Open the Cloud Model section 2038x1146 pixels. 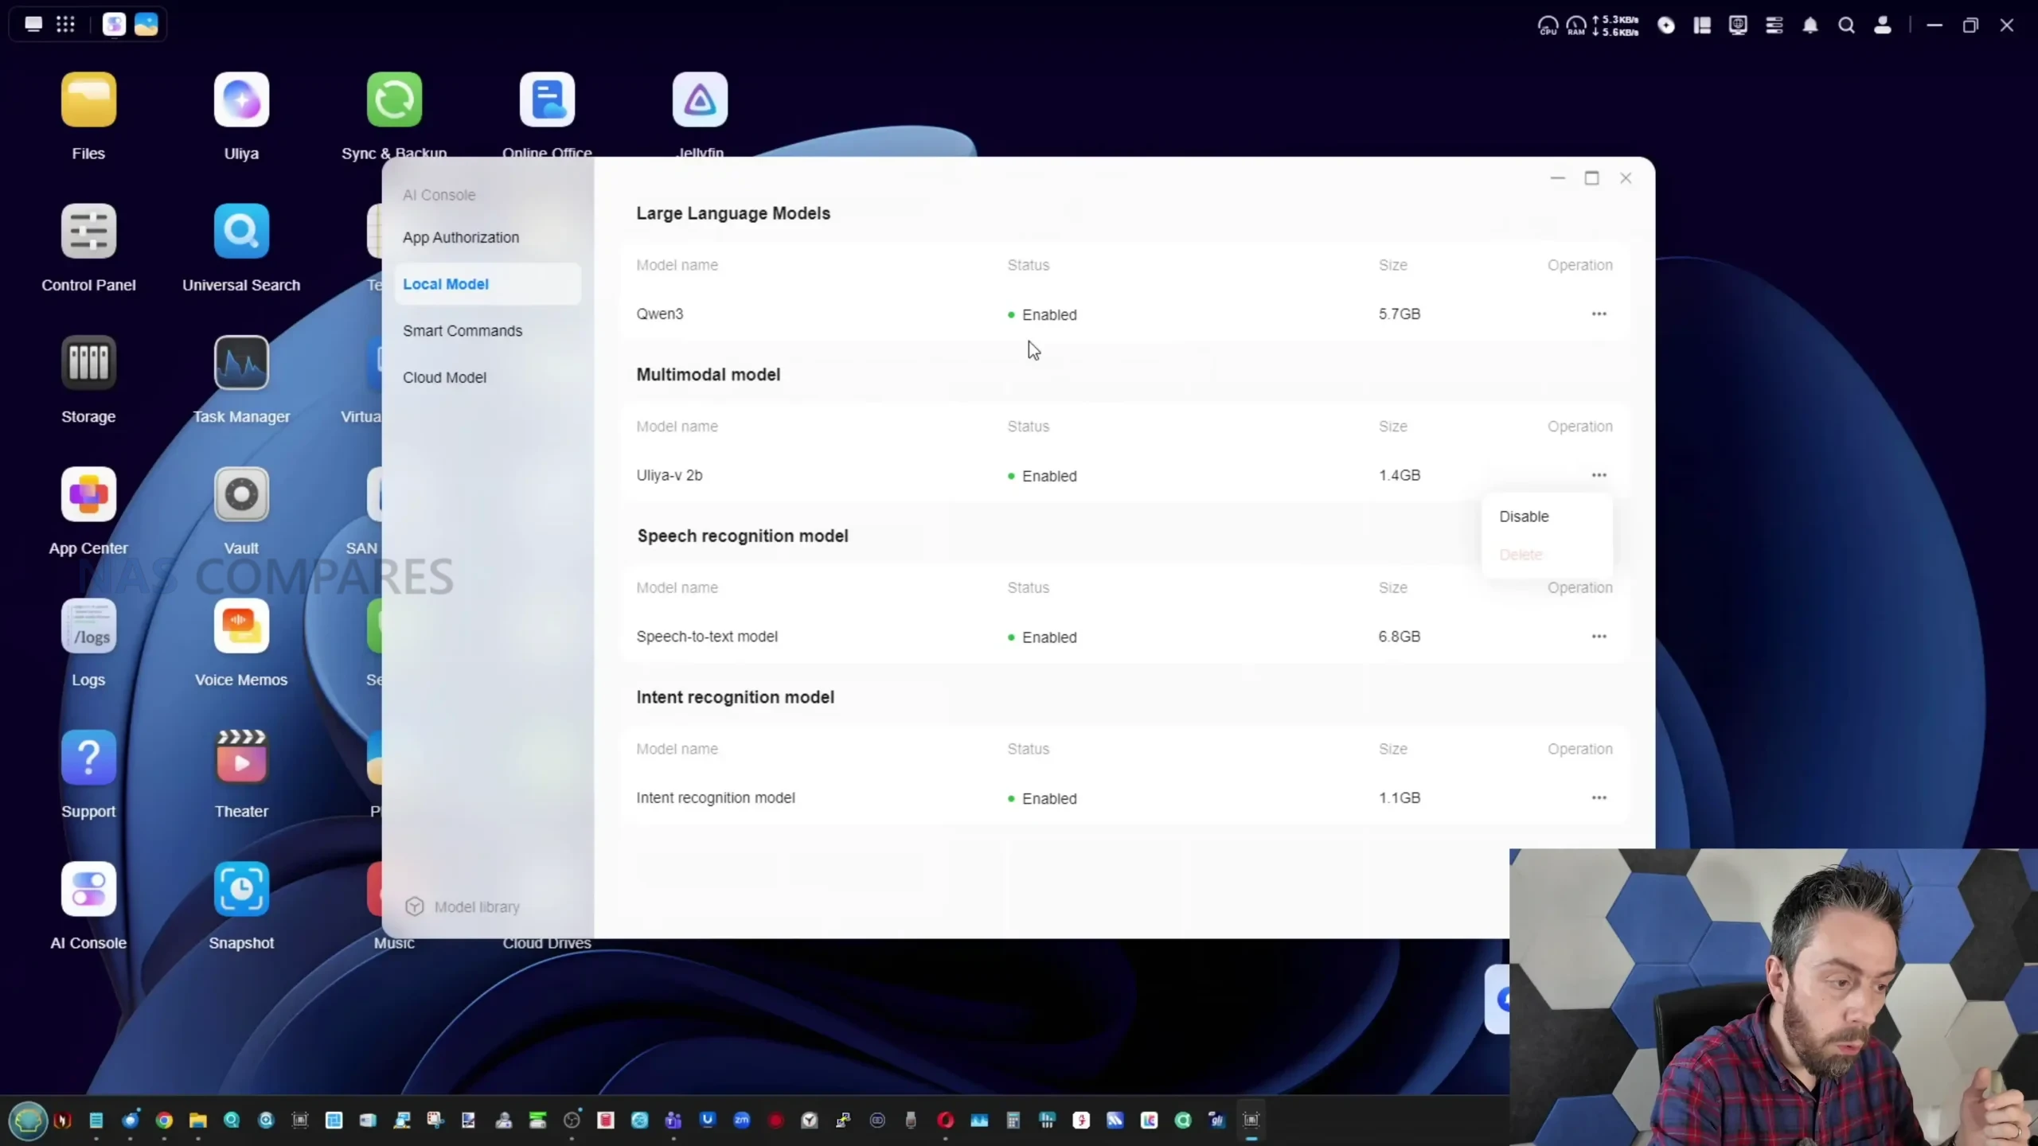pos(444,377)
